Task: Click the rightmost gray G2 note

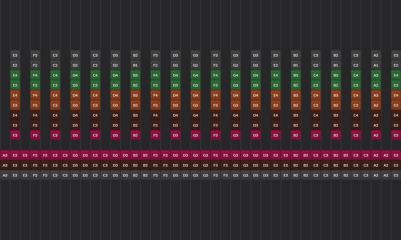Action: point(236,65)
